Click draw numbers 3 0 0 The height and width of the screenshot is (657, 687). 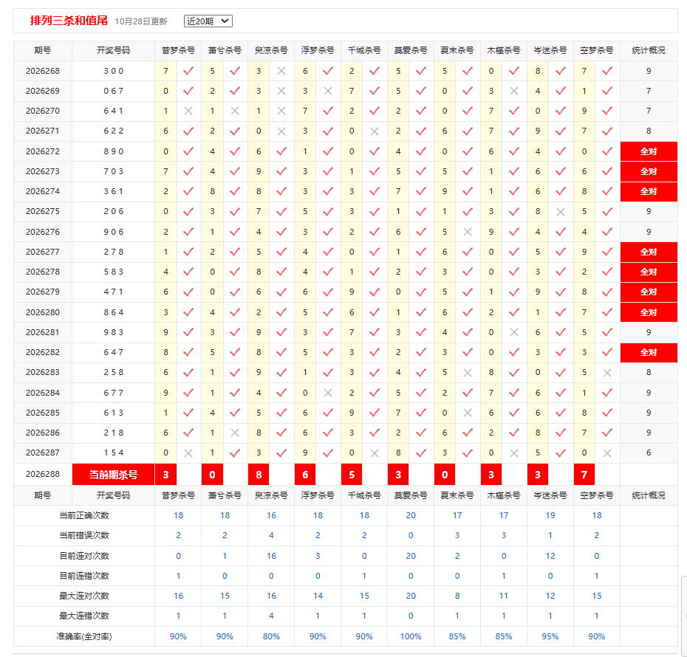pos(114,71)
